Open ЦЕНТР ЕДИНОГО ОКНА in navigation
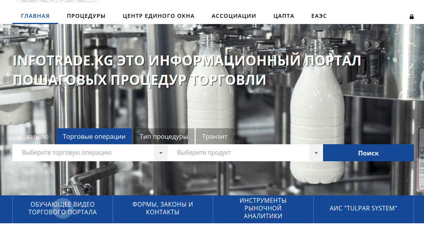424x238 pixels. tap(159, 16)
